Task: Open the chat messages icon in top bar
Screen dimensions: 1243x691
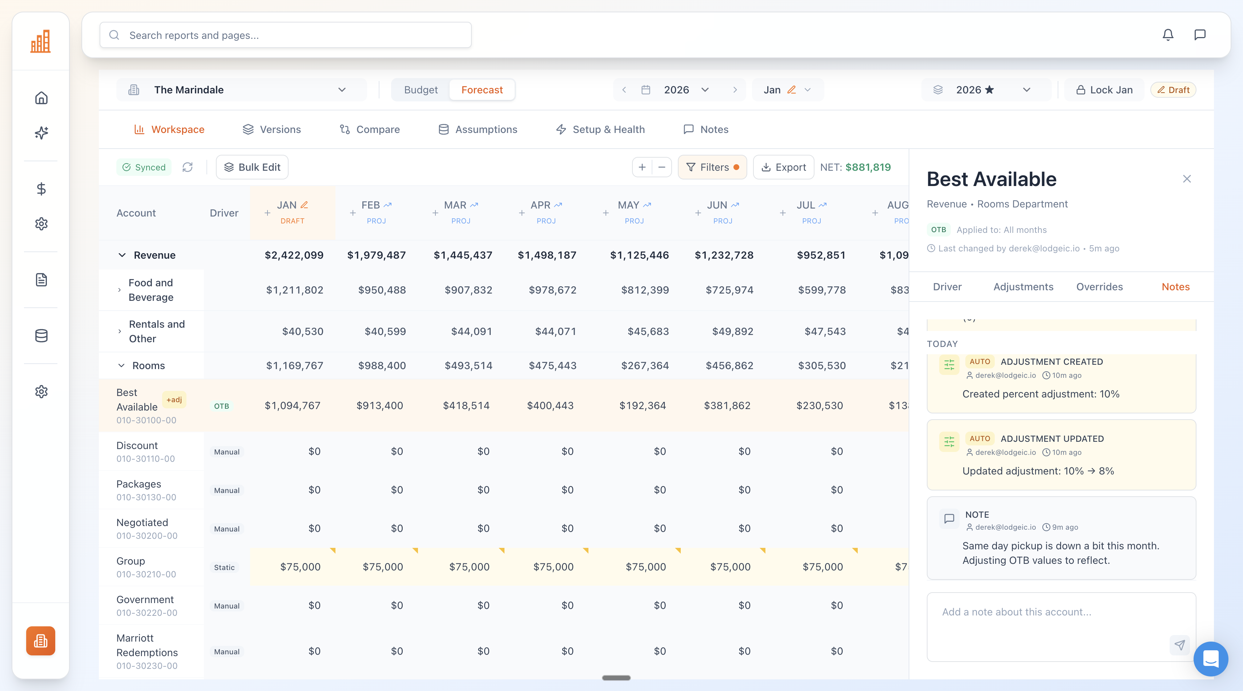Action: pos(1200,35)
